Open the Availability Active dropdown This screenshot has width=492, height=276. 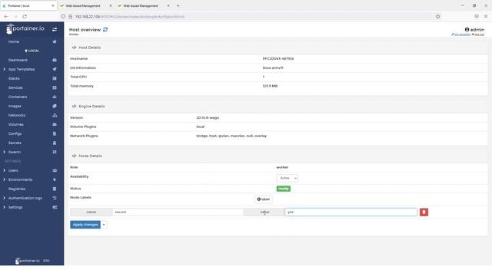(287, 178)
